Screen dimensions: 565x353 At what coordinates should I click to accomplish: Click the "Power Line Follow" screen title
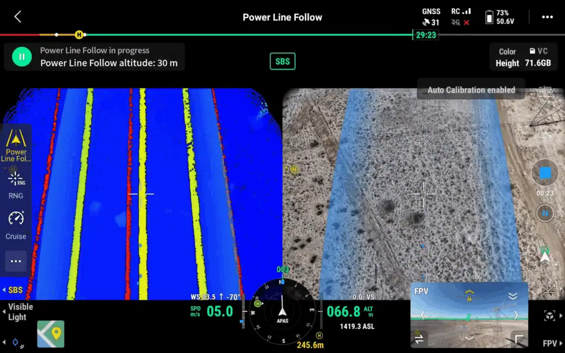pyautogui.click(x=282, y=17)
